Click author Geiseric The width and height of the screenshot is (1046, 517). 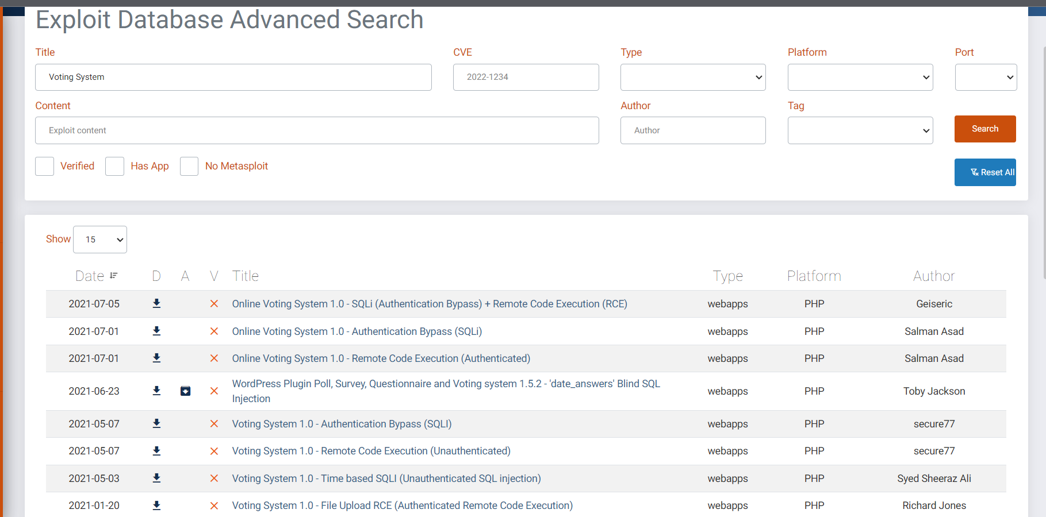[934, 304]
